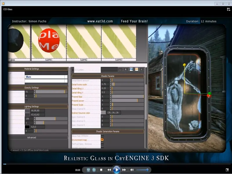Collapse the Opacity Settings section header
This screenshot has width=232, height=174.
[x=38, y=88]
